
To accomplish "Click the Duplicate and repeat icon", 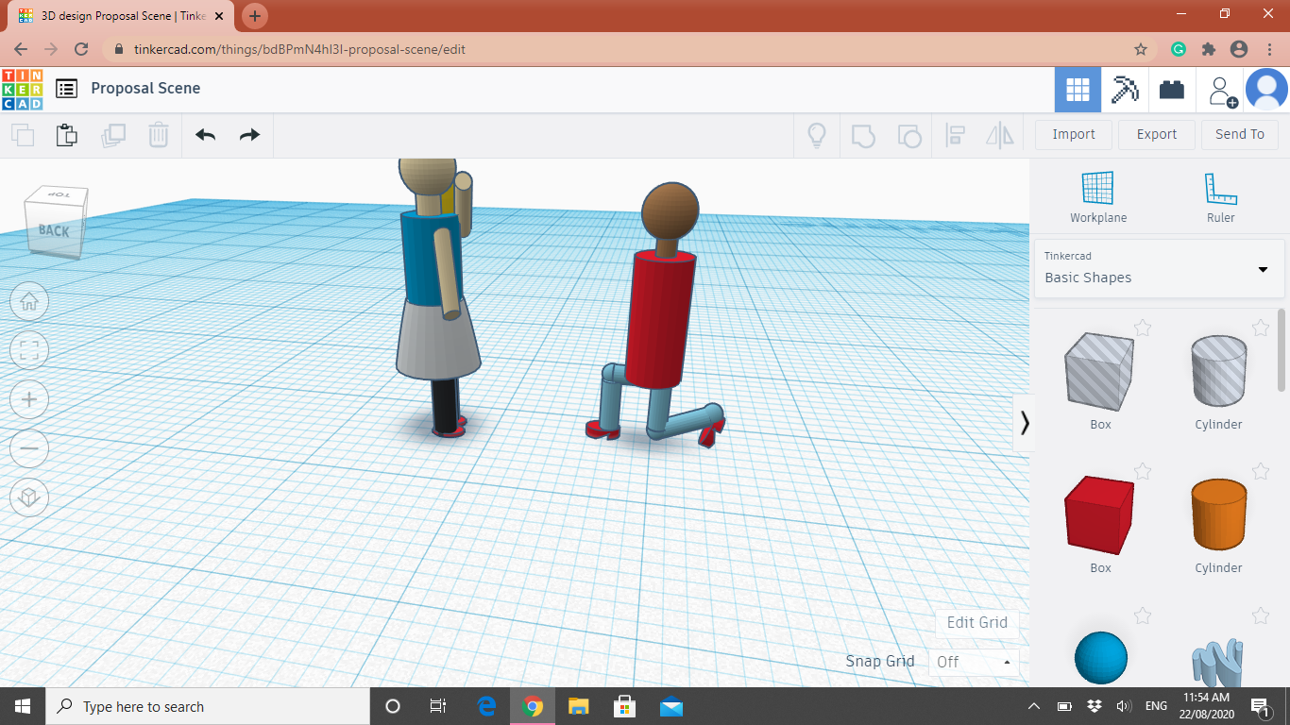I will (x=113, y=135).
